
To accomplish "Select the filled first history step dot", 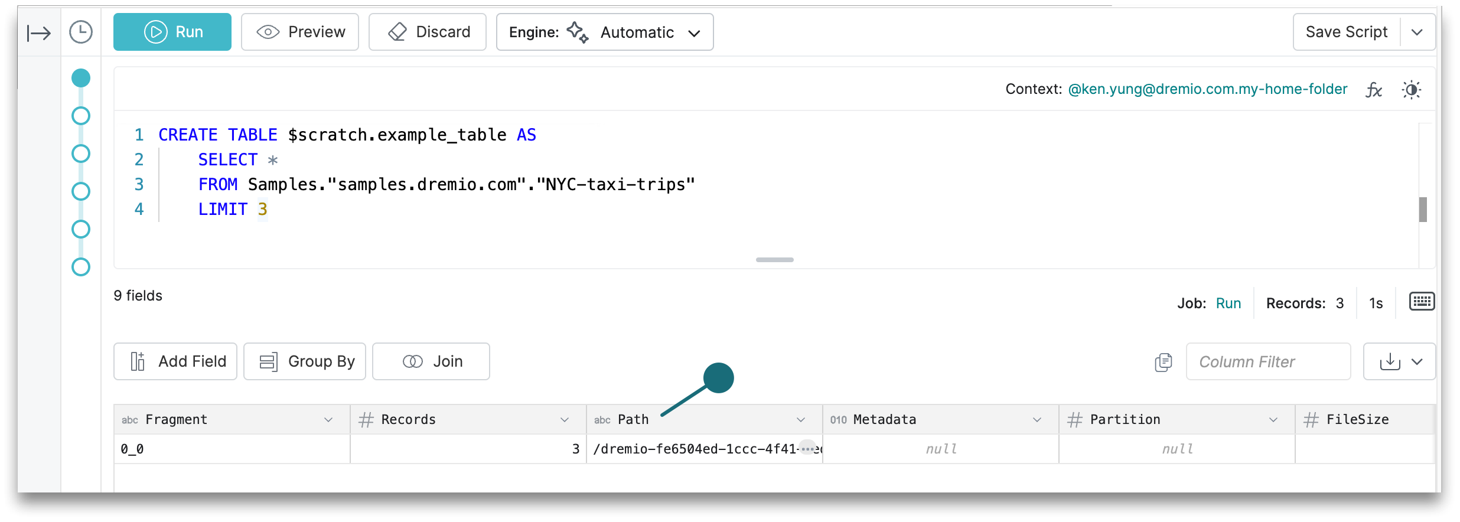I will pyautogui.click(x=81, y=78).
